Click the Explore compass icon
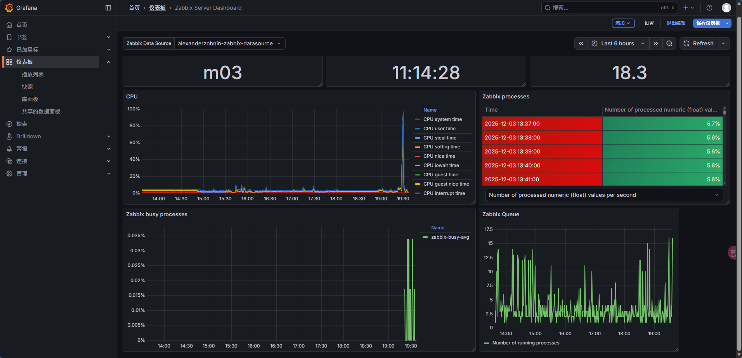The image size is (742, 358). tap(9, 124)
